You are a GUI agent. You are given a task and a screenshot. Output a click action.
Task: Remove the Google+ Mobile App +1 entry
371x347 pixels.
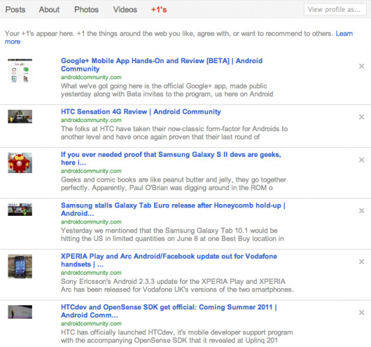coord(361,66)
